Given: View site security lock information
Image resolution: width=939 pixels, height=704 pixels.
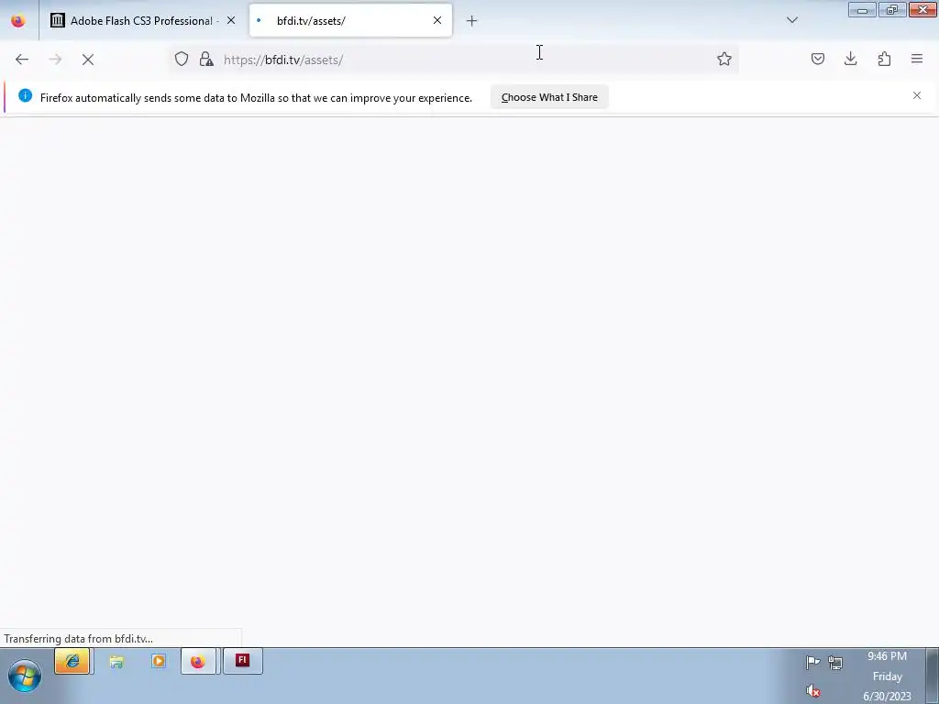Looking at the screenshot, I should pyautogui.click(x=206, y=59).
